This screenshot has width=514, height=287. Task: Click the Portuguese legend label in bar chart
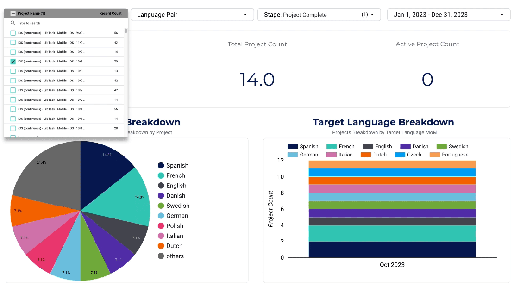pyautogui.click(x=455, y=155)
